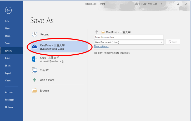Click the Enter file name field
Image resolution: width=191 pixels, height=121 pixels.
point(129,37)
